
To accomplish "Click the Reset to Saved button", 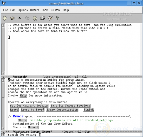I will 32,109.
